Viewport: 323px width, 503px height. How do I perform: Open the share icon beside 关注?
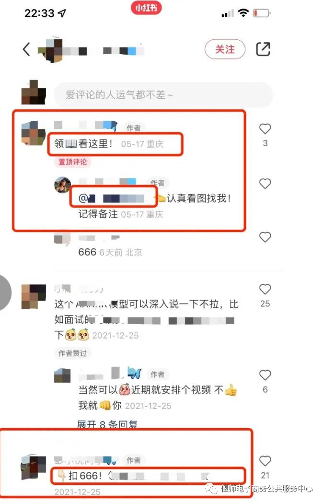click(263, 49)
